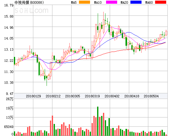Click the 16.79 price axis label

coord(9,5)
